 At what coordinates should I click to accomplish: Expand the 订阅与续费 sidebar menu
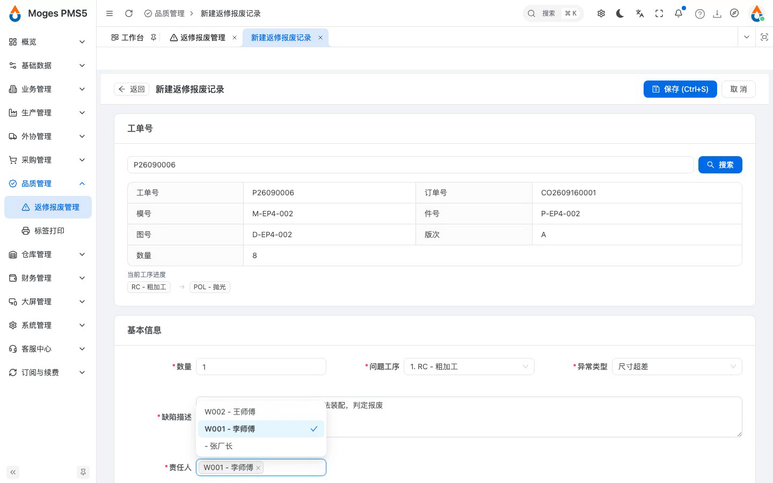click(48, 372)
